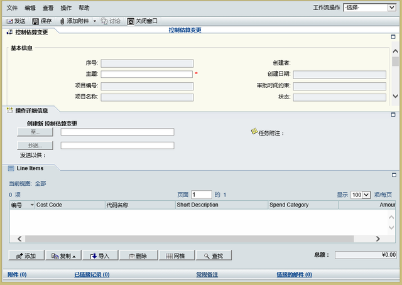Screen dimensions: 402x285
Task: Click the 至... recipient button
Action: tap(35, 132)
